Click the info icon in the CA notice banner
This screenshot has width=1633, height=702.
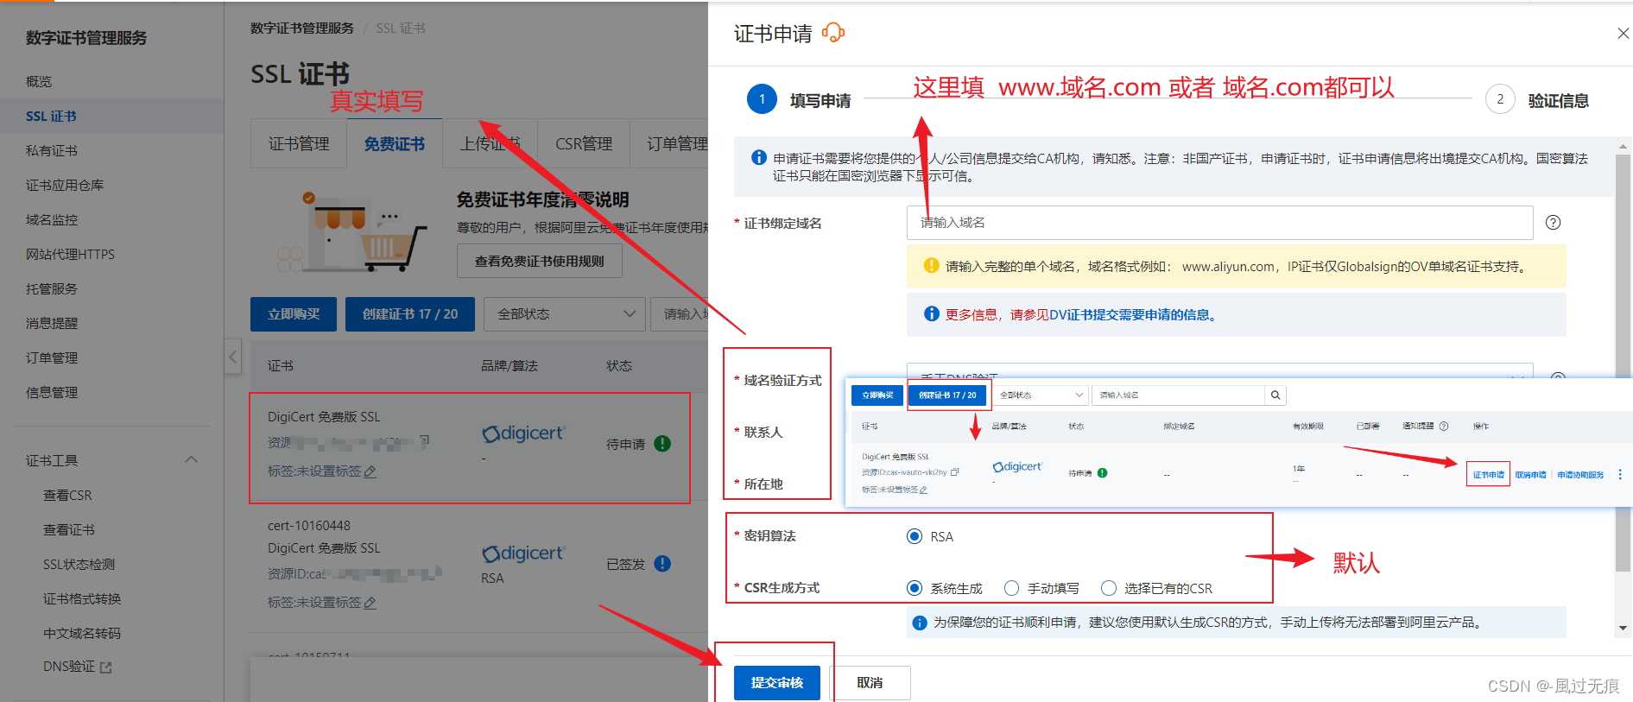click(x=758, y=157)
